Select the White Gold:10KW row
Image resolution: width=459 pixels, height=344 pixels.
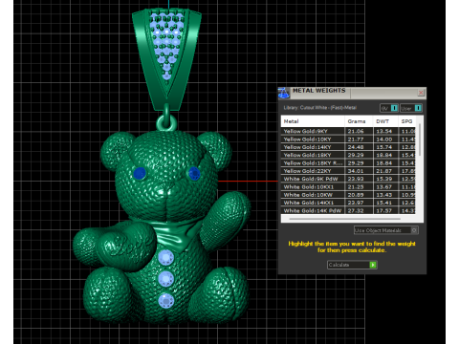click(348, 195)
